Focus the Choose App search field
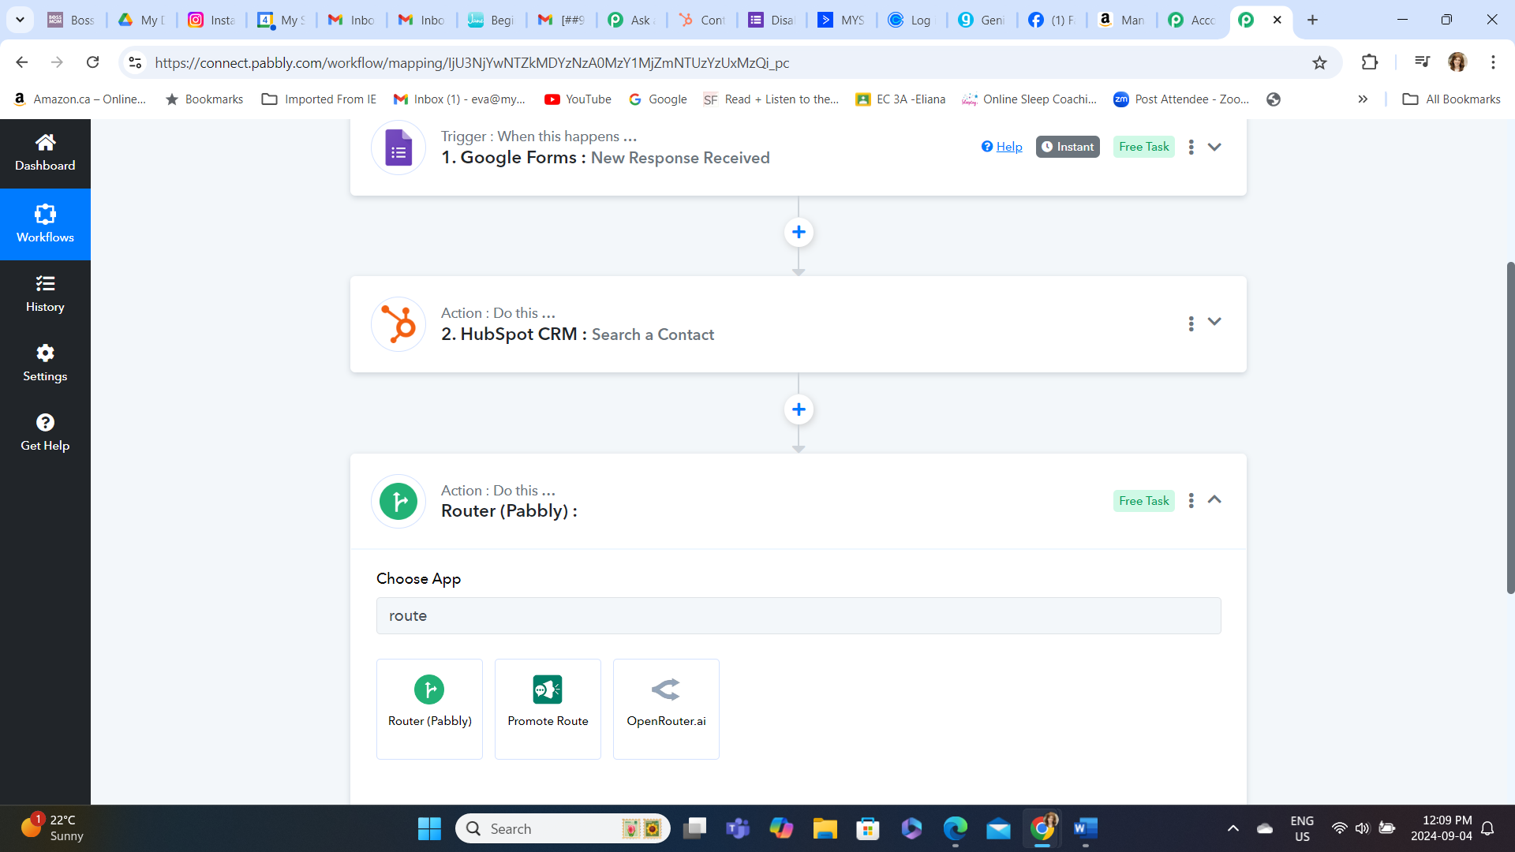The height and width of the screenshot is (852, 1515). [799, 615]
